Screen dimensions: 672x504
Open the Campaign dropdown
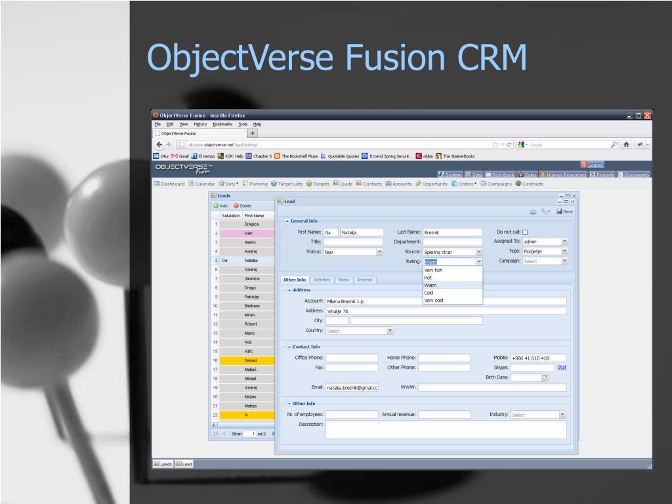pos(564,261)
